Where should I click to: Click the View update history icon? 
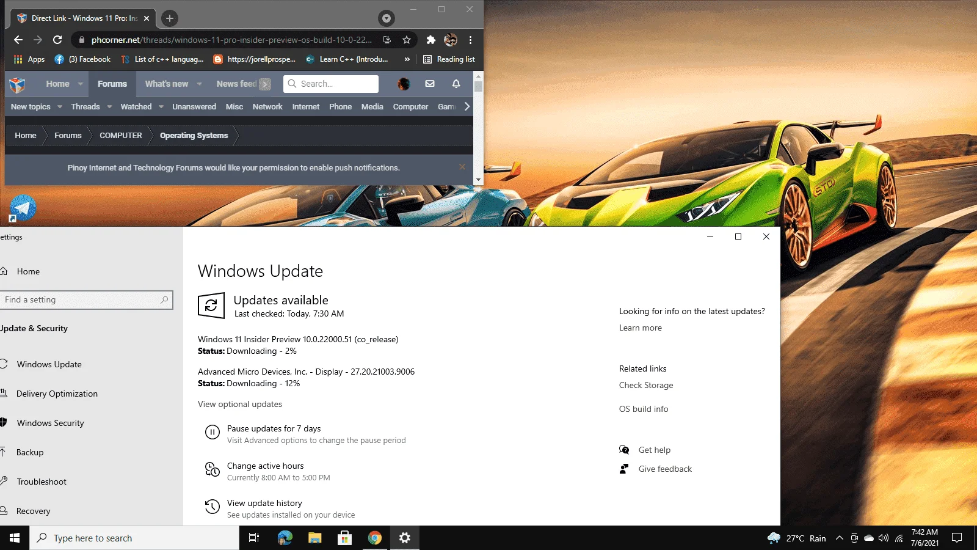coord(212,507)
